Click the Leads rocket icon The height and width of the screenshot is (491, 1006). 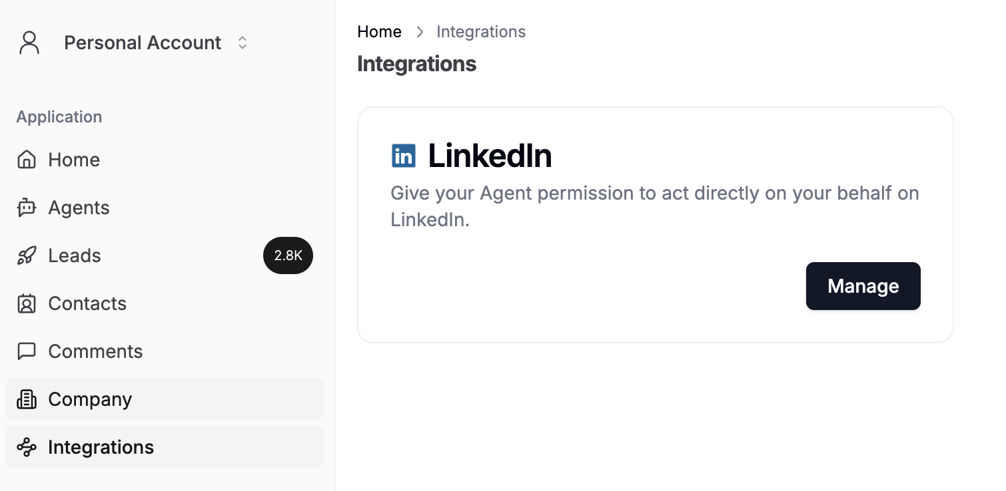27,255
